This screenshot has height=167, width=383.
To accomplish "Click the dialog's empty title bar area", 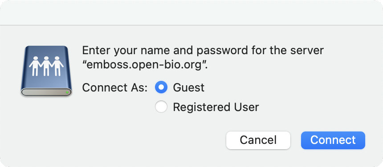I will click(x=191, y=12).
